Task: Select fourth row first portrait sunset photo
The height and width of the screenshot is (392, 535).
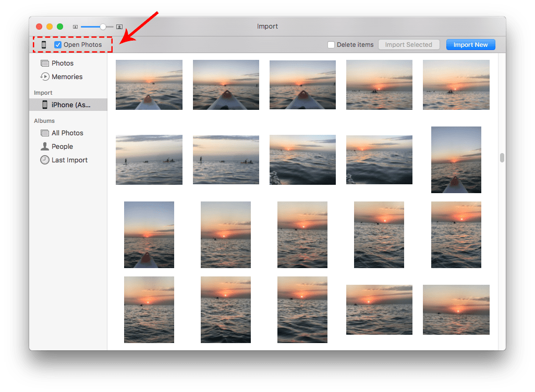Action: [149, 310]
